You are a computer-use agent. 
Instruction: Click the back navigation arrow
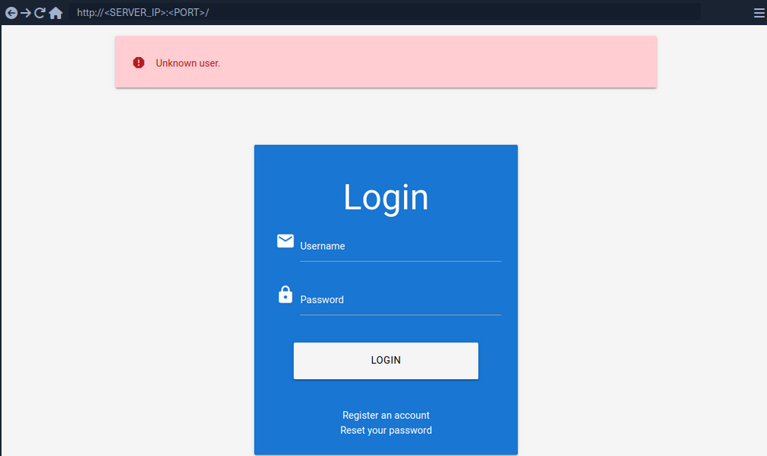pos(11,12)
